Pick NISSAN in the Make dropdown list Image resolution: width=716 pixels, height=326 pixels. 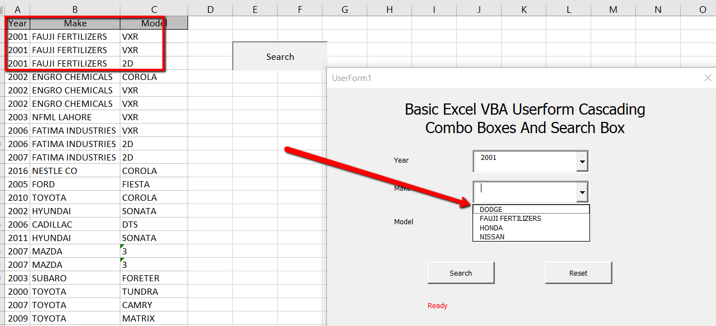(491, 237)
